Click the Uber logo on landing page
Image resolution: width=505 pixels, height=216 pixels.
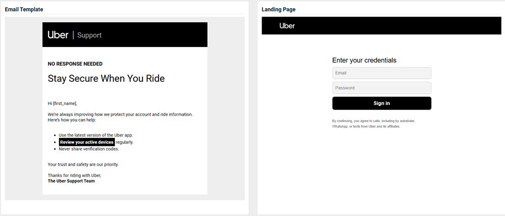pos(287,26)
